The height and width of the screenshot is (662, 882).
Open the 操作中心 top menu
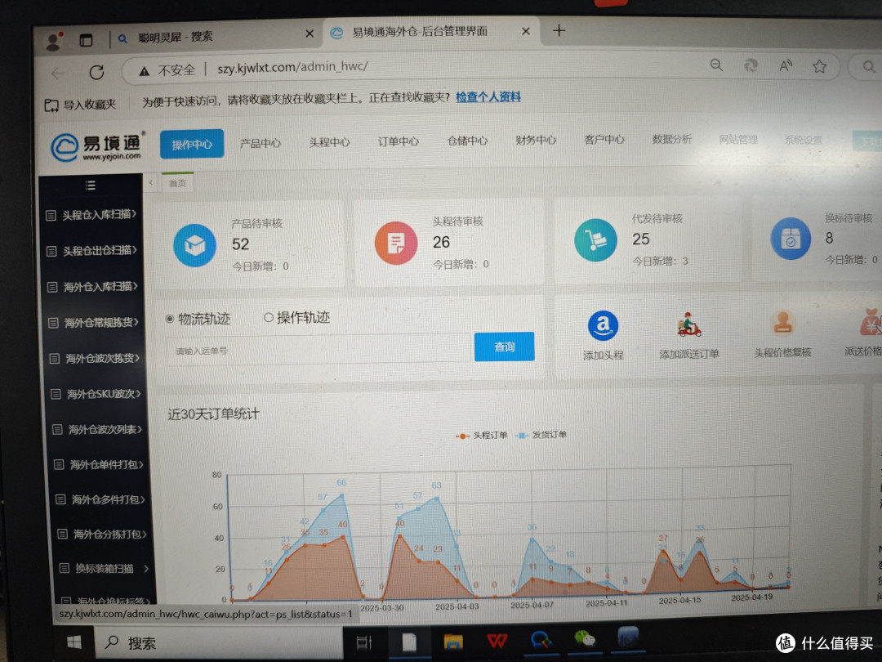tap(192, 144)
